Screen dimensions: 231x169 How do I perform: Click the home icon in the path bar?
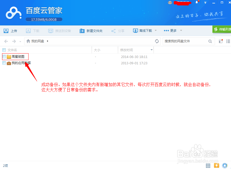[28, 41]
